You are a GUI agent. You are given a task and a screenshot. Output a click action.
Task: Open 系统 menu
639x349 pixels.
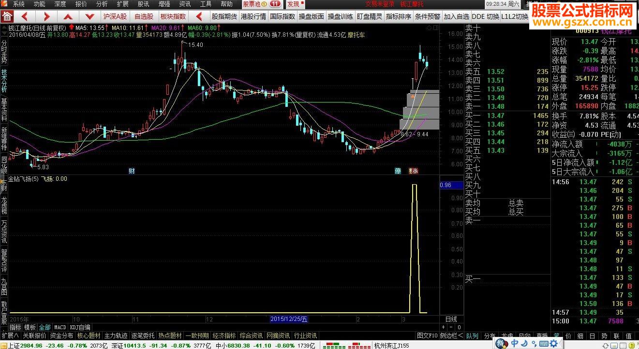pyautogui.click(x=18, y=4)
